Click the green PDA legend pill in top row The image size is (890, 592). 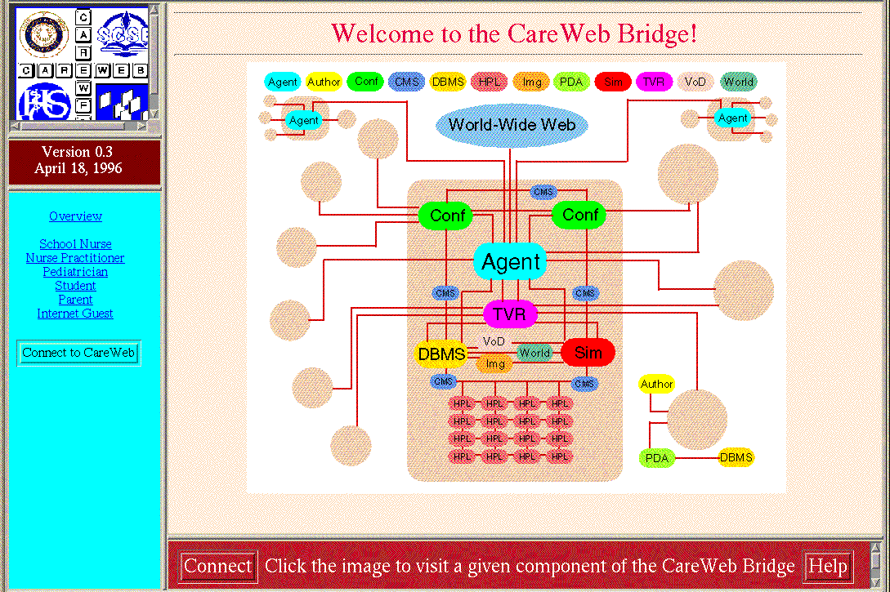pos(571,82)
